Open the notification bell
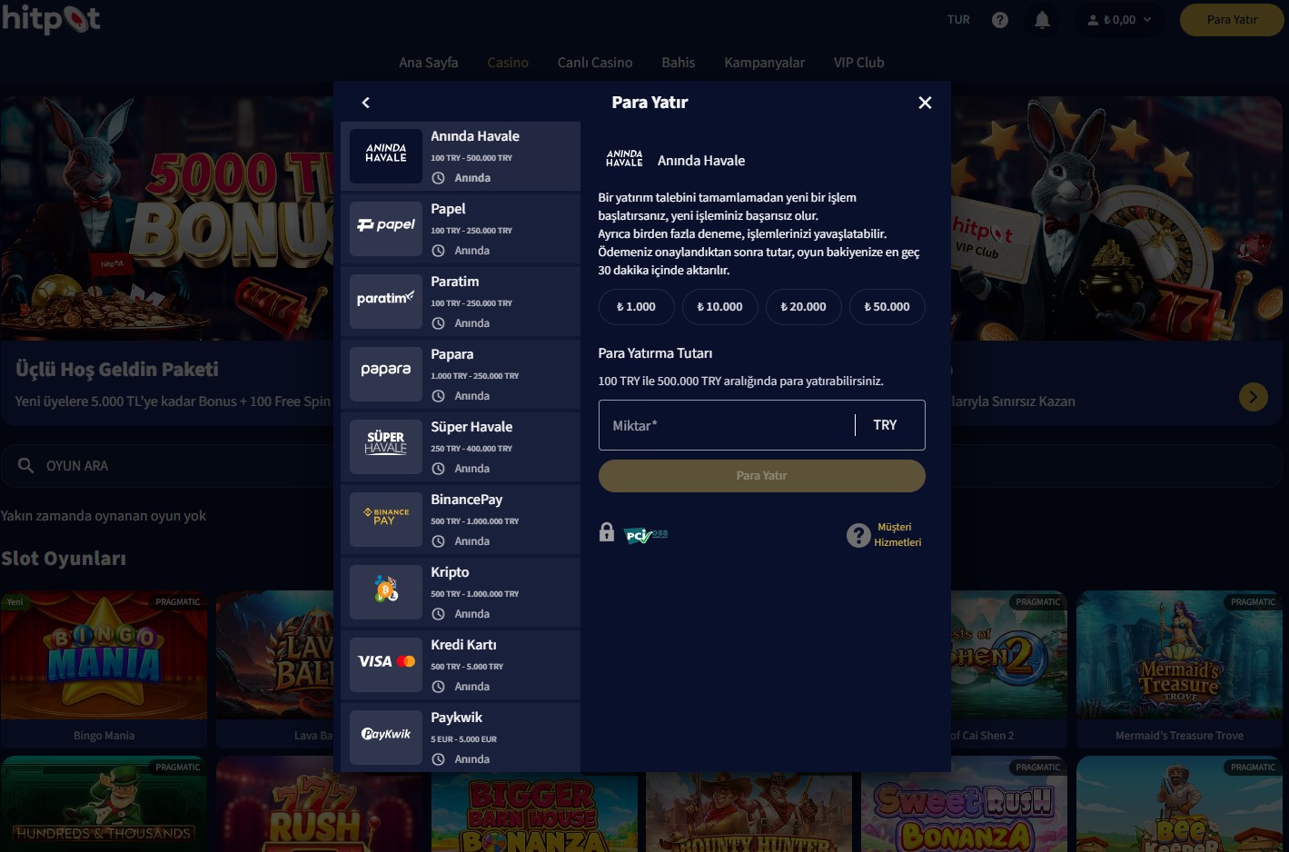The height and width of the screenshot is (852, 1289). coord(1042,20)
